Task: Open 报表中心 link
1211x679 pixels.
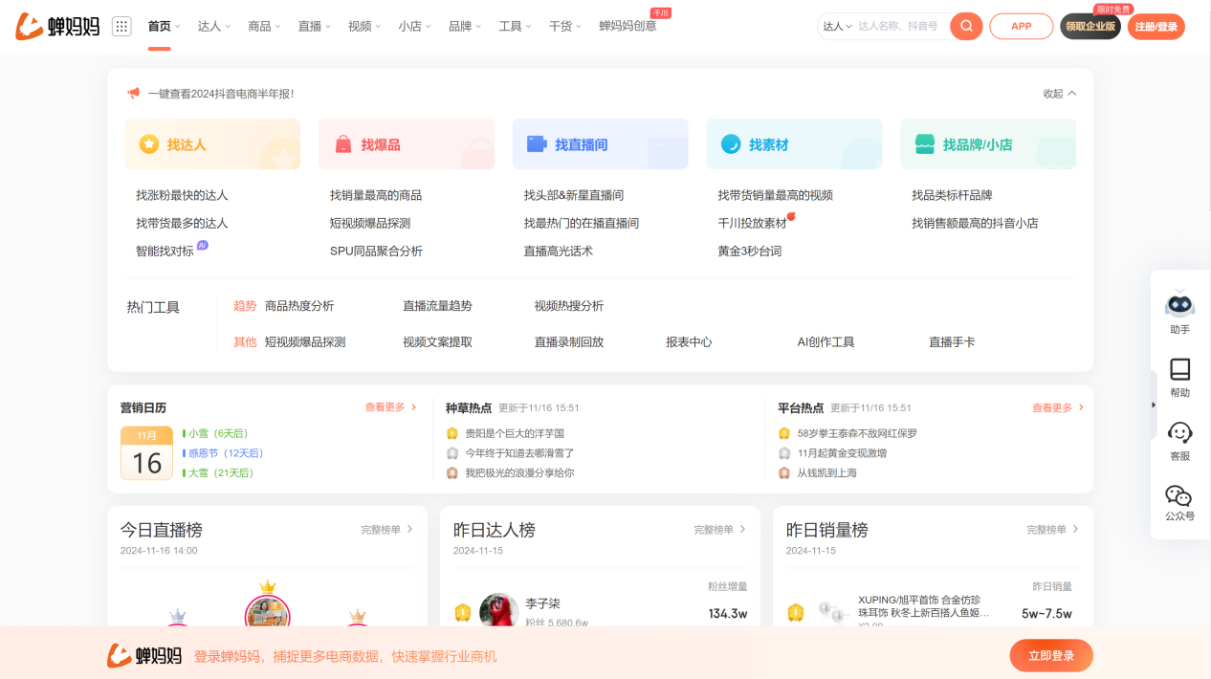Action: [689, 341]
